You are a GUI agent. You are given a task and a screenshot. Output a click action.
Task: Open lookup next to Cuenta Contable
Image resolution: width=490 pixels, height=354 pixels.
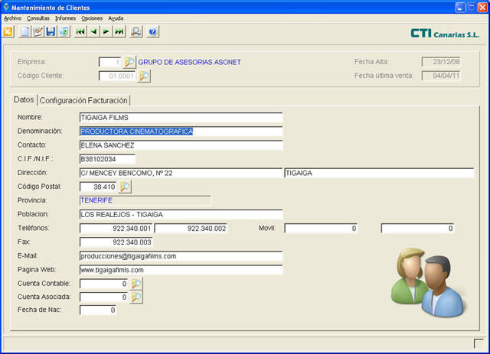136,284
